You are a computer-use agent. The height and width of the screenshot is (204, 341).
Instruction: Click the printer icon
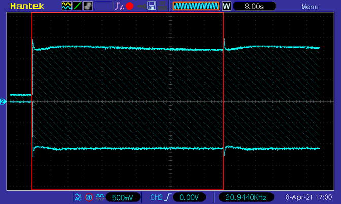point(162,6)
